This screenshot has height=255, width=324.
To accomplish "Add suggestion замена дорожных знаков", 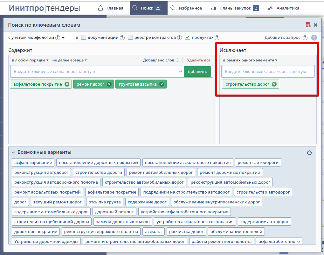I will (x=123, y=222).
